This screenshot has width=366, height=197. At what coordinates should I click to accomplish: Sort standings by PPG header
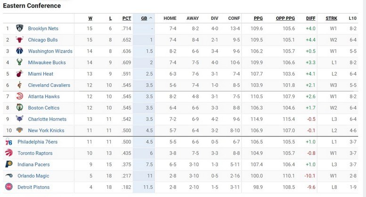[258, 18]
